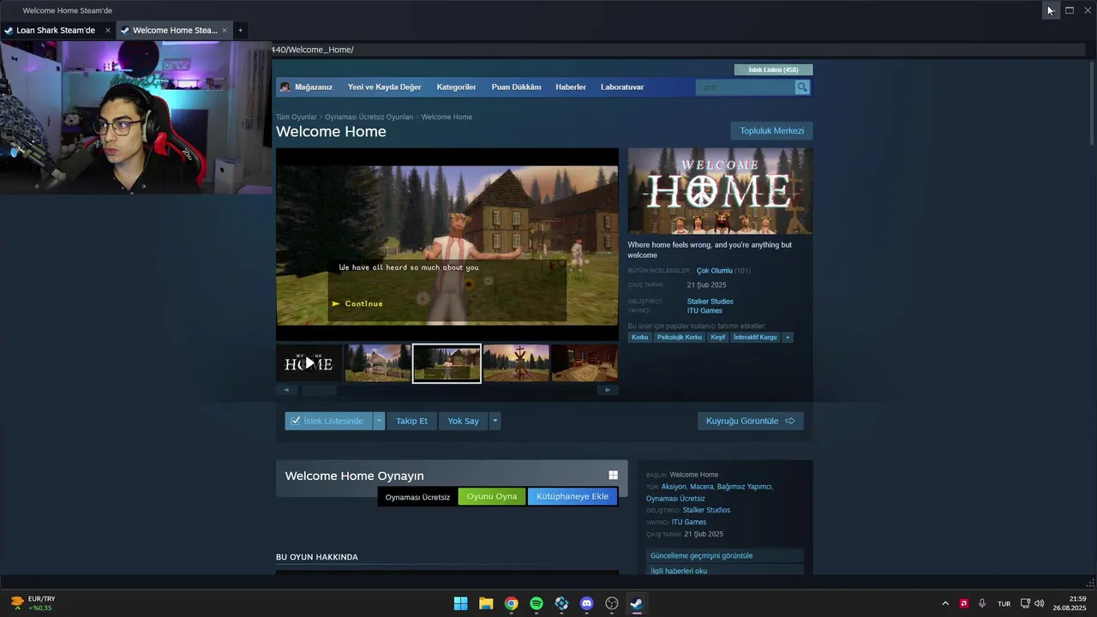Open OBS Studio from taskbar
Viewport: 1097px width, 617px height.
612,603
